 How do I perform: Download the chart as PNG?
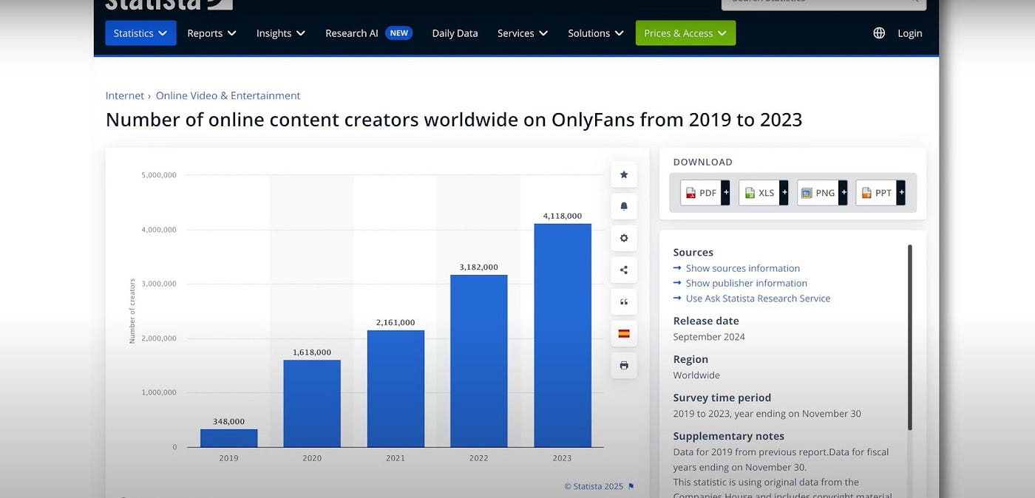(x=822, y=193)
